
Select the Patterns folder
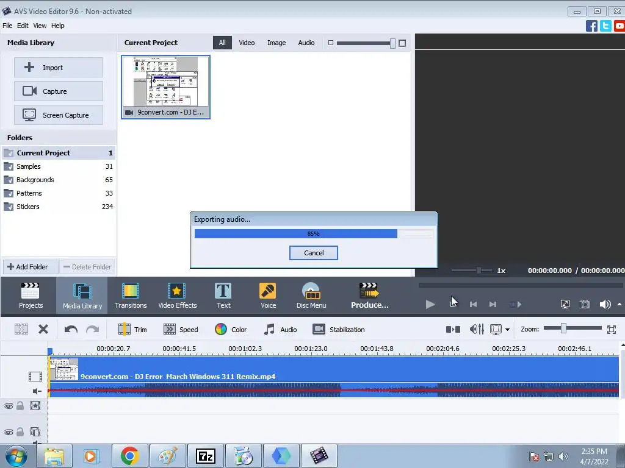[x=59, y=193]
